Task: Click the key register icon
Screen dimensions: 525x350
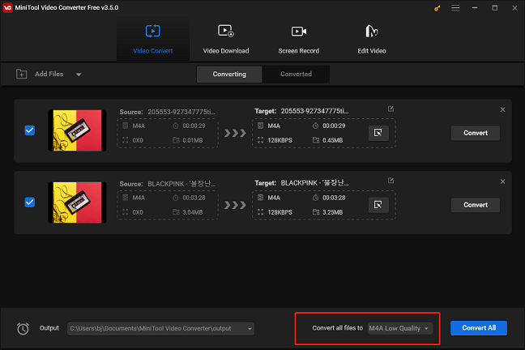Action: point(437,8)
